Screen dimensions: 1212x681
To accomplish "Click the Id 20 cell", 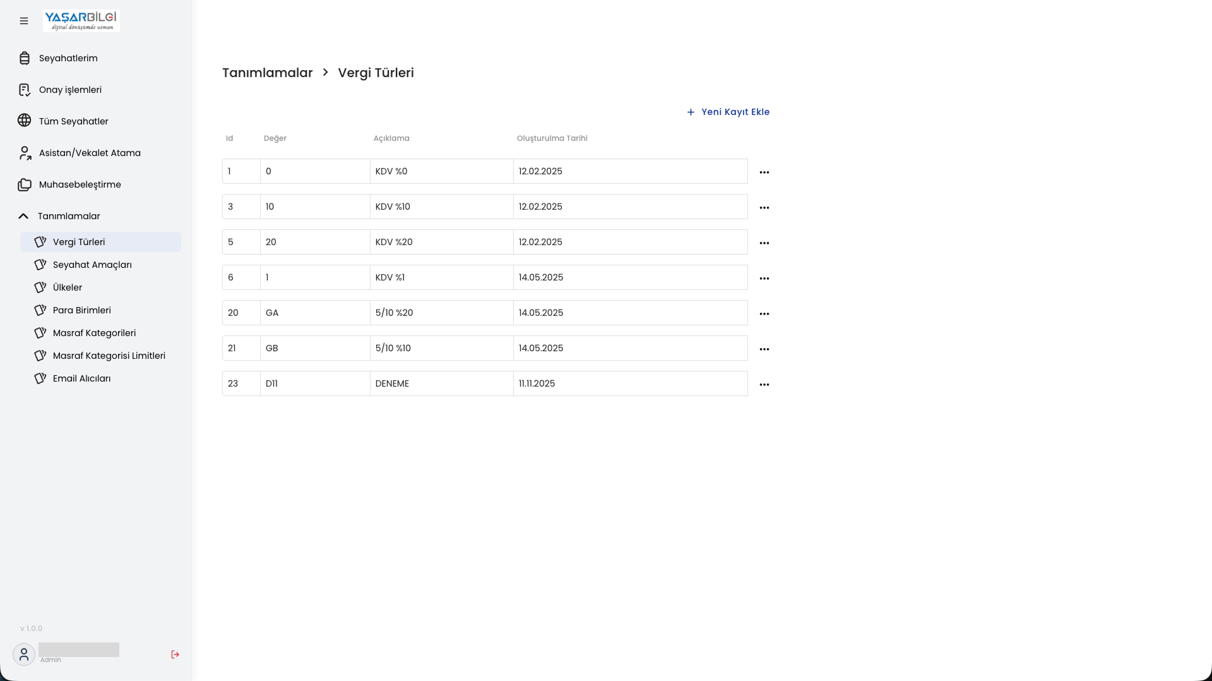I will (x=241, y=313).
